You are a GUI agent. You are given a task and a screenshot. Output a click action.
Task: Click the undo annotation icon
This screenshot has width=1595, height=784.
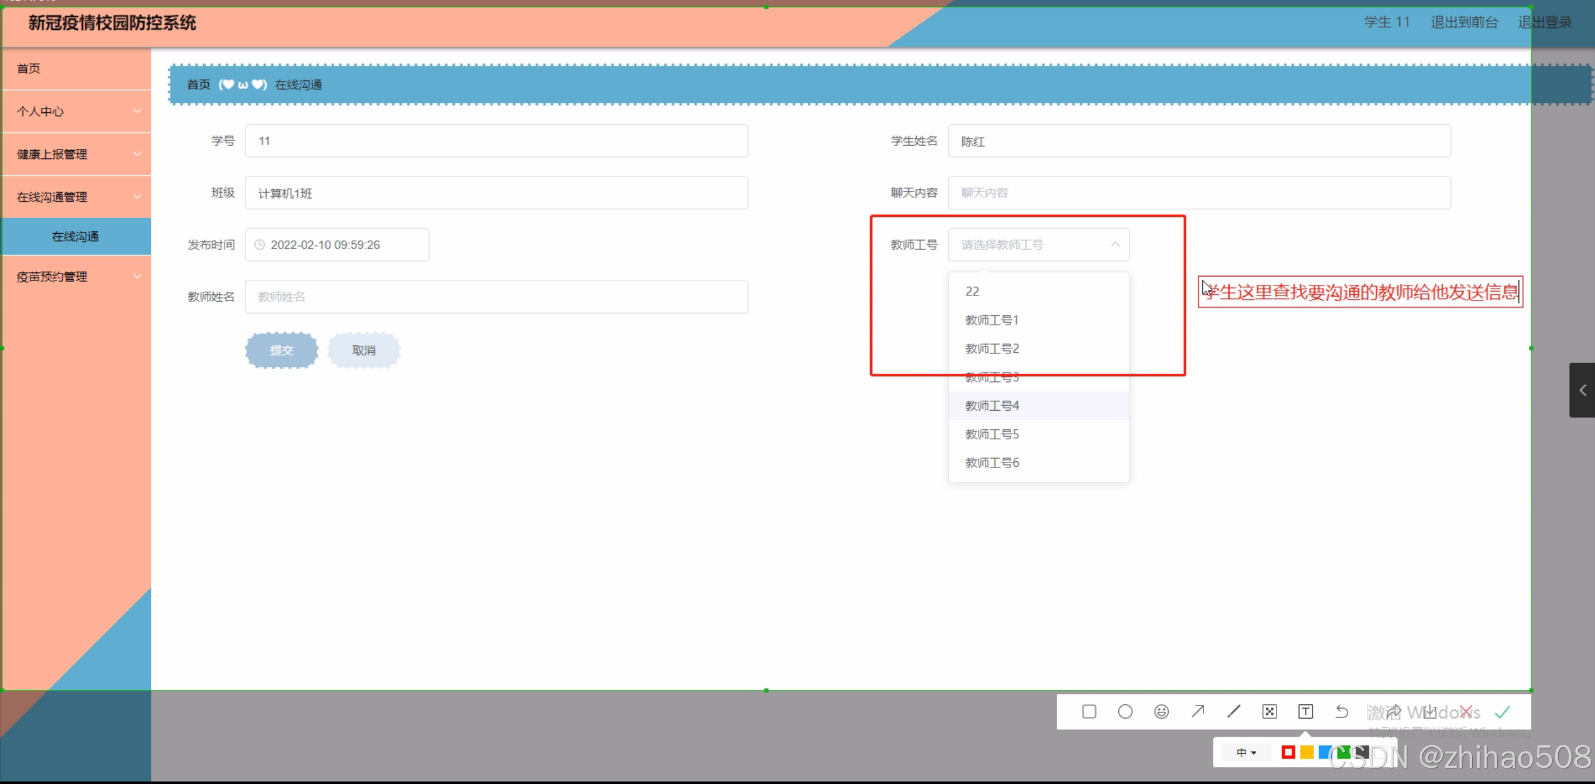pos(1342,712)
